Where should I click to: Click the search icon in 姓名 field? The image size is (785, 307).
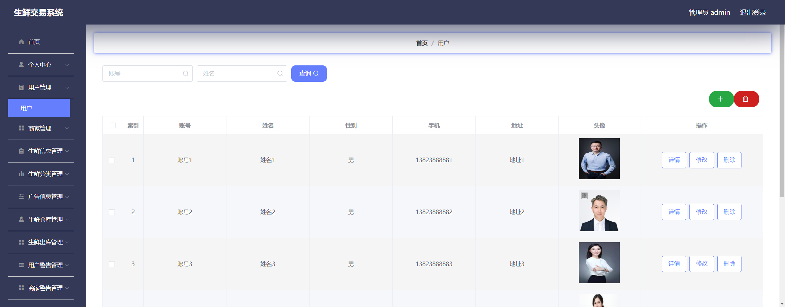click(x=280, y=74)
